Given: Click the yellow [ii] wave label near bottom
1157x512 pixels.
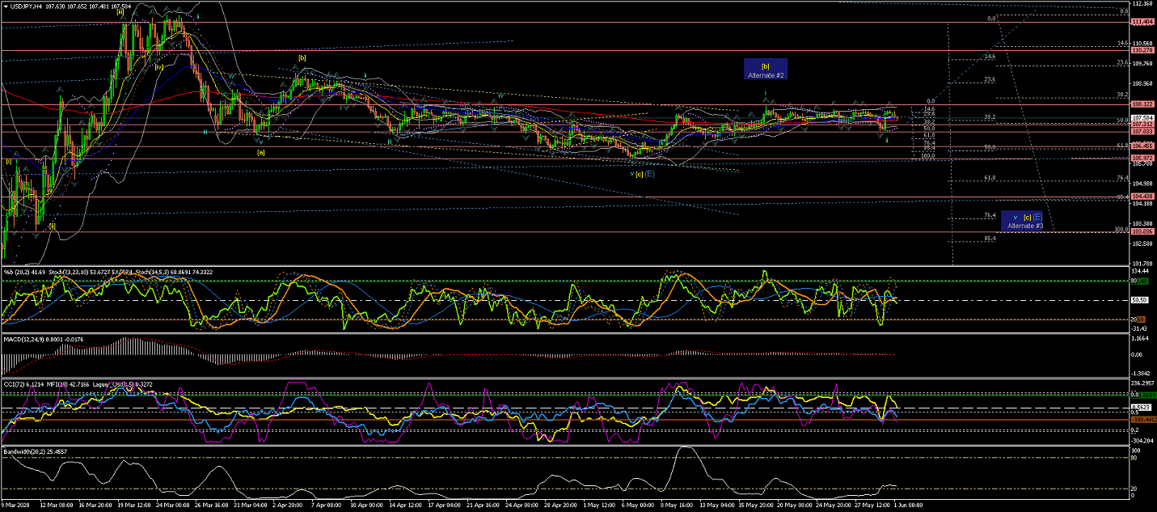Looking at the screenshot, I should point(52,226).
